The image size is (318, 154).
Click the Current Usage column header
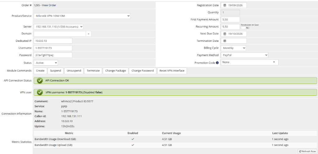pos(171,133)
